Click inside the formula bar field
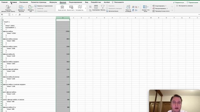Image resolution: width=200 pixels, height=112 pixels. click(109, 15)
